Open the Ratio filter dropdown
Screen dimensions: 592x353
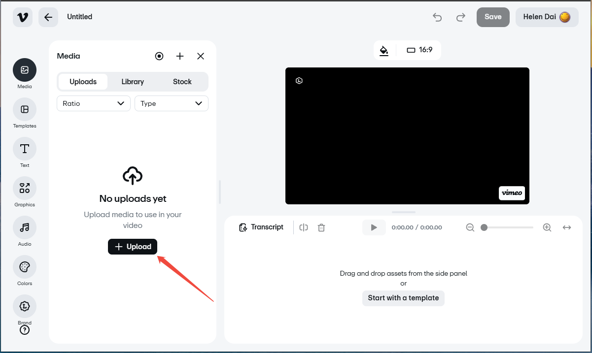93,103
